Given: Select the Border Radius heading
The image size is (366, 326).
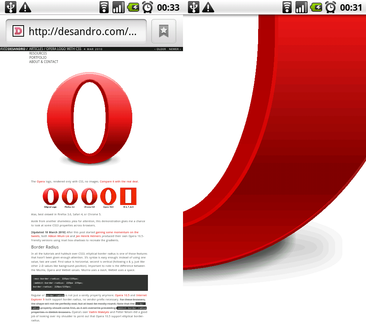Looking at the screenshot, I should pyautogui.click(x=45, y=247).
